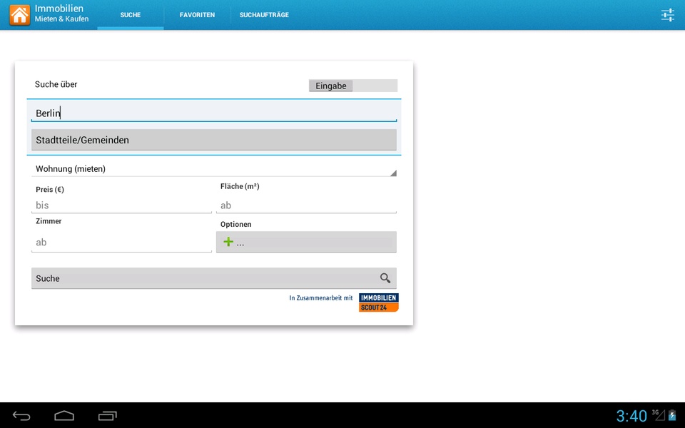Switch to the SUCHE tab
The height and width of the screenshot is (428, 685).
click(130, 15)
